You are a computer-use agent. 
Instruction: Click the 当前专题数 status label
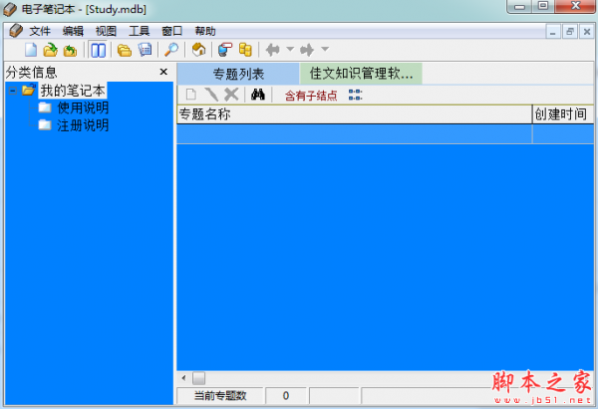(x=220, y=396)
